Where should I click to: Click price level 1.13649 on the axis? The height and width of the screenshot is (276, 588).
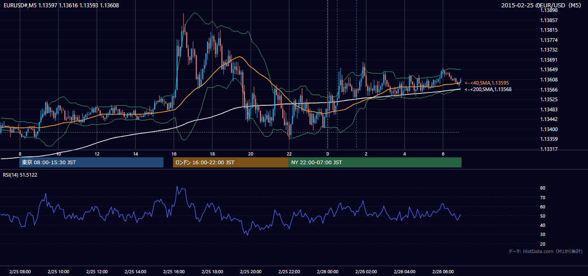(549, 69)
